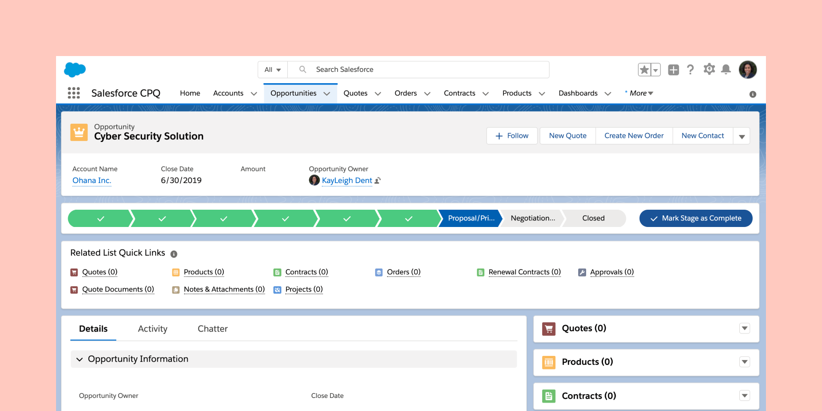Open the Accounts nav item

pyautogui.click(x=228, y=93)
